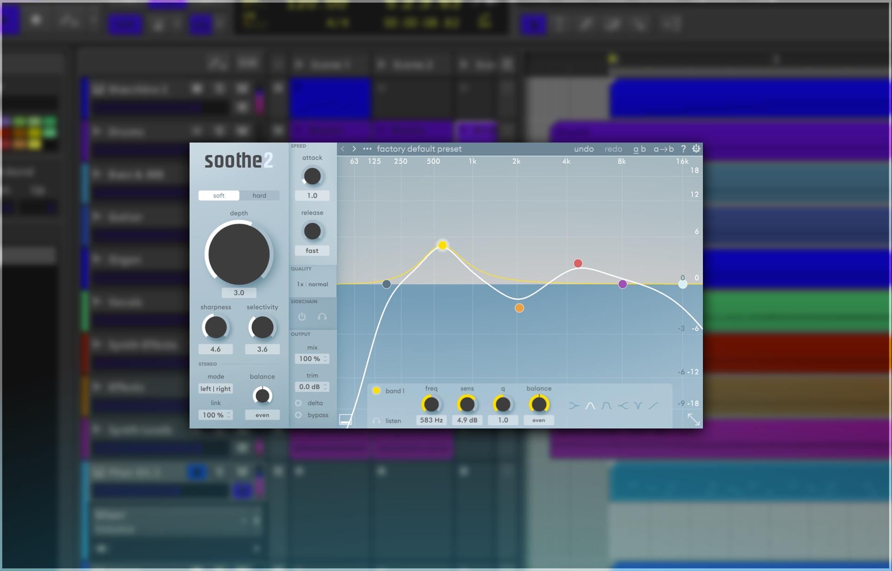Click the attack value field 1.0

312,196
